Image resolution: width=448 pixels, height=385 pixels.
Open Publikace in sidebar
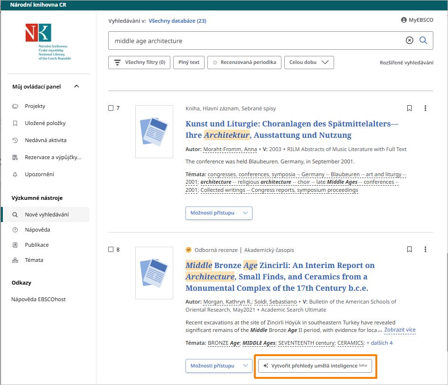tap(37, 245)
